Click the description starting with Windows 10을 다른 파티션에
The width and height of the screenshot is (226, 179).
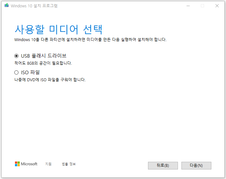(x=90, y=39)
